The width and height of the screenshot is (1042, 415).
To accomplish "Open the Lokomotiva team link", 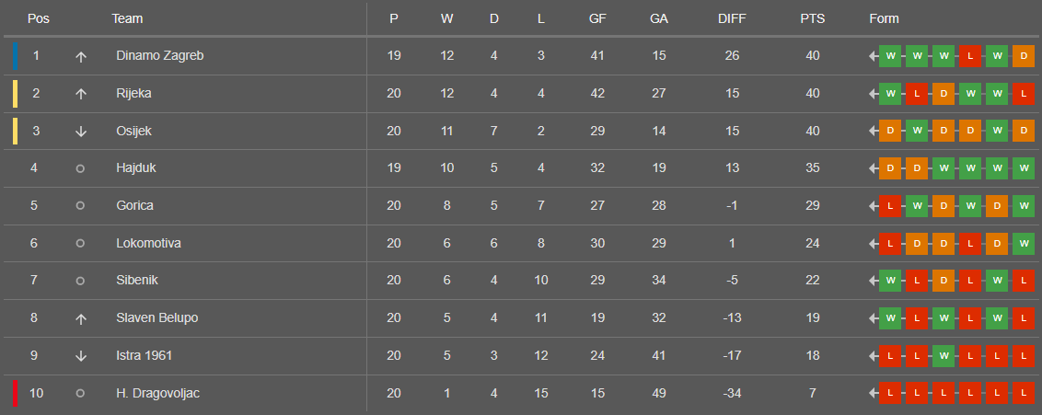I will [148, 243].
